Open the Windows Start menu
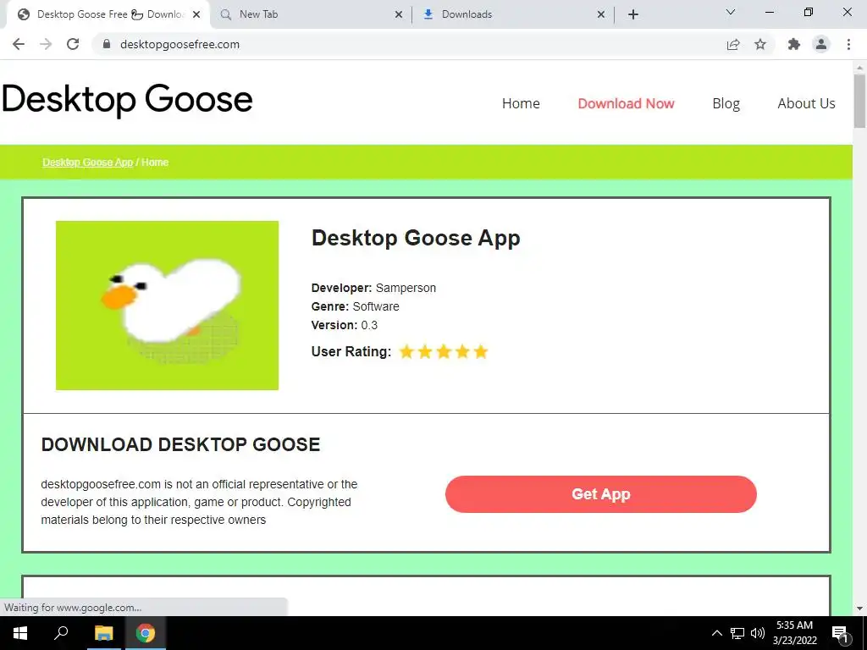The image size is (867, 650). pyautogui.click(x=20, y=633)
